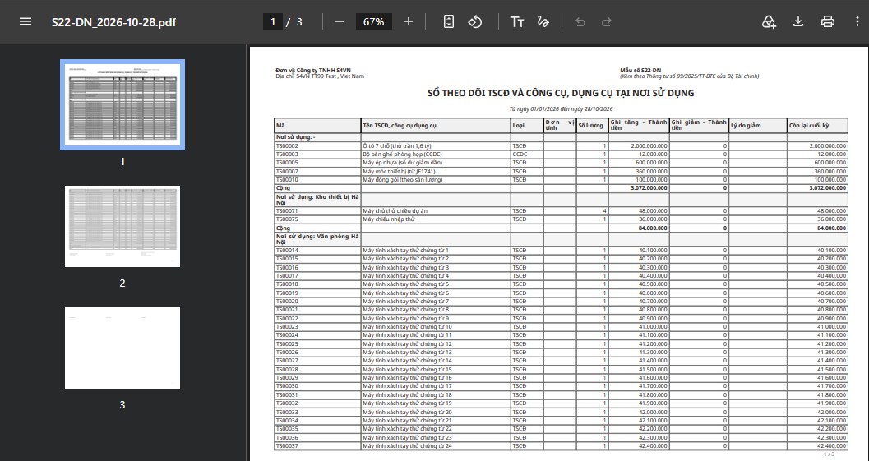
Task: Click cell TS00002
Action: point(317,145)
